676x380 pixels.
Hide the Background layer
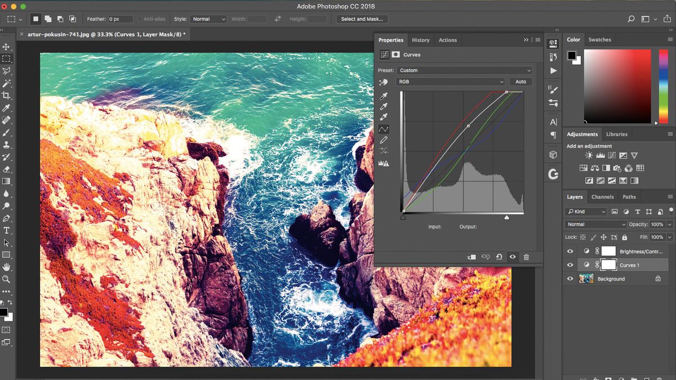[570, 279]
